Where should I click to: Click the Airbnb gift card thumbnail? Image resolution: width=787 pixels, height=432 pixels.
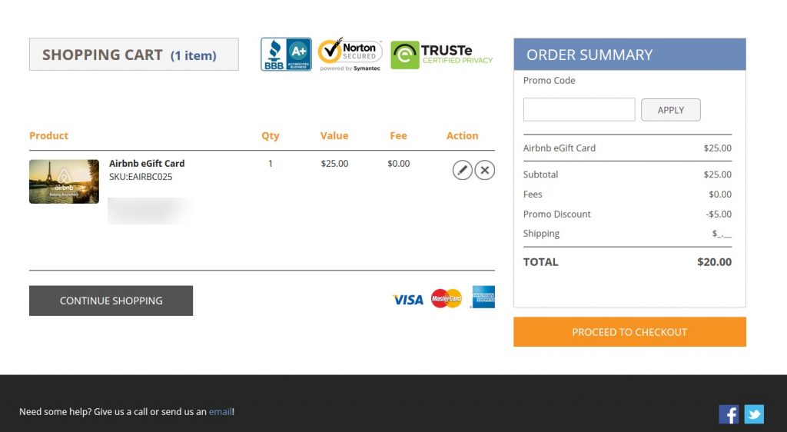[64, 181]
